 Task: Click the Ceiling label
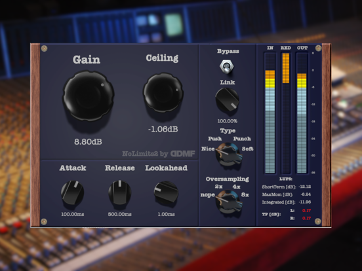(x=162, y=58)
